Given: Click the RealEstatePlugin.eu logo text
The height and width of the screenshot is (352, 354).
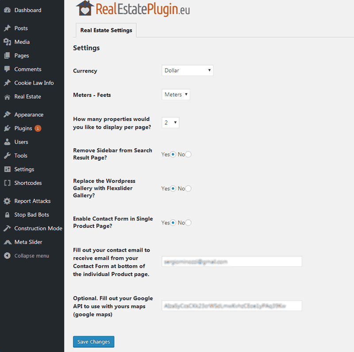Looking at the screenshot, I should (x=142, y=9).
